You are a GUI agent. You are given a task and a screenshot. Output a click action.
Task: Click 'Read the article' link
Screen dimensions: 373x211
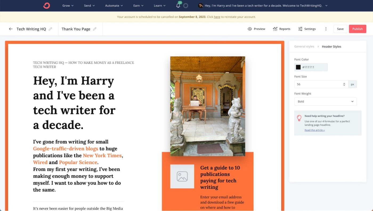(x=314, y=130)
